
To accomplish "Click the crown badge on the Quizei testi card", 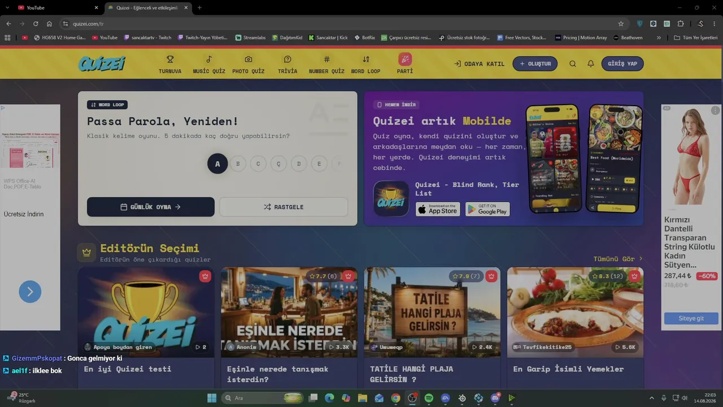I will point(205,276).
